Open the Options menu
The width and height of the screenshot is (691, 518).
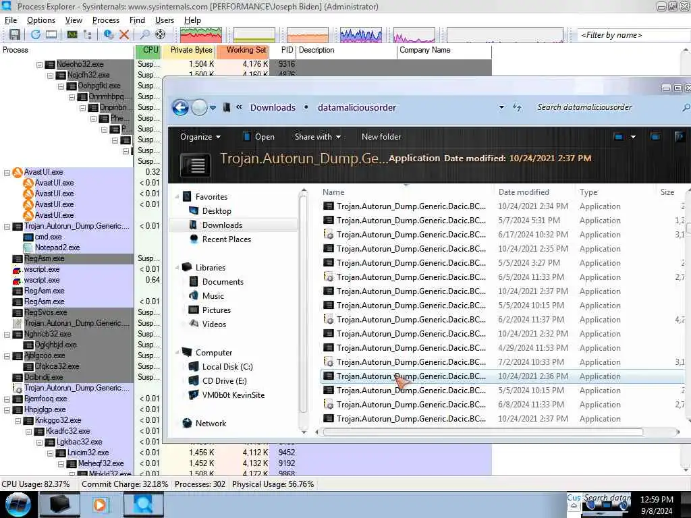(41, 20)
